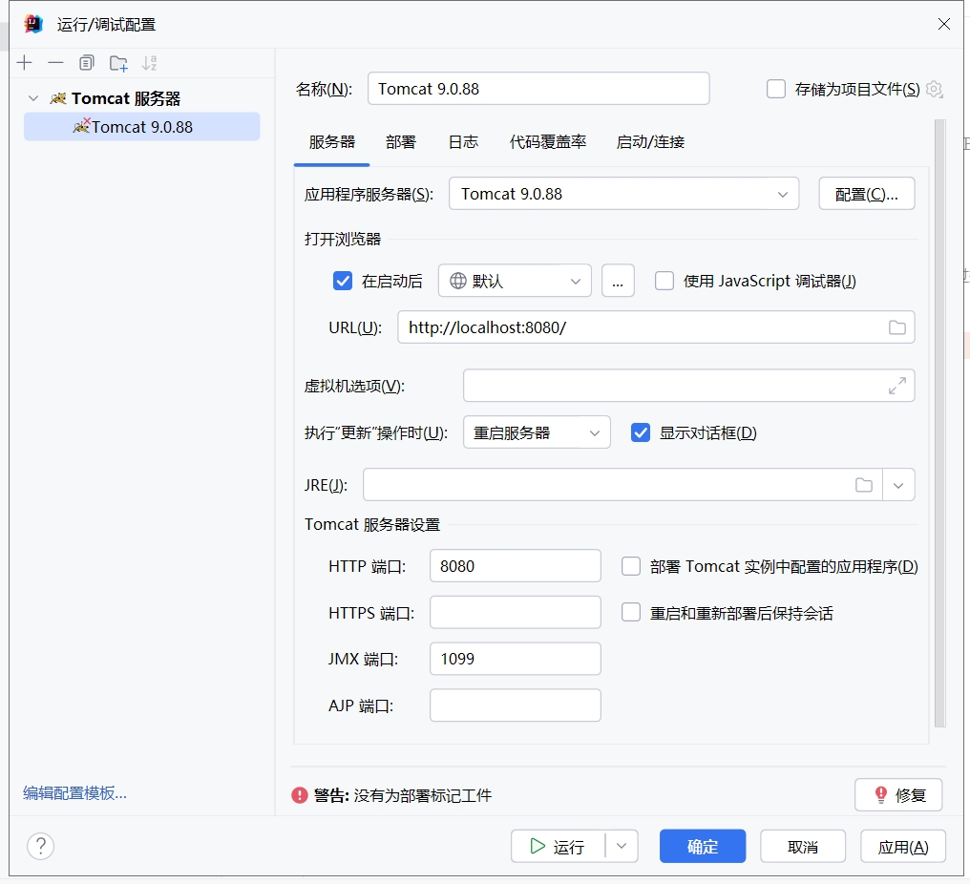Click the New Folder icon in toolbar
This screenshot has width=970, height=884.
point(118,63)
